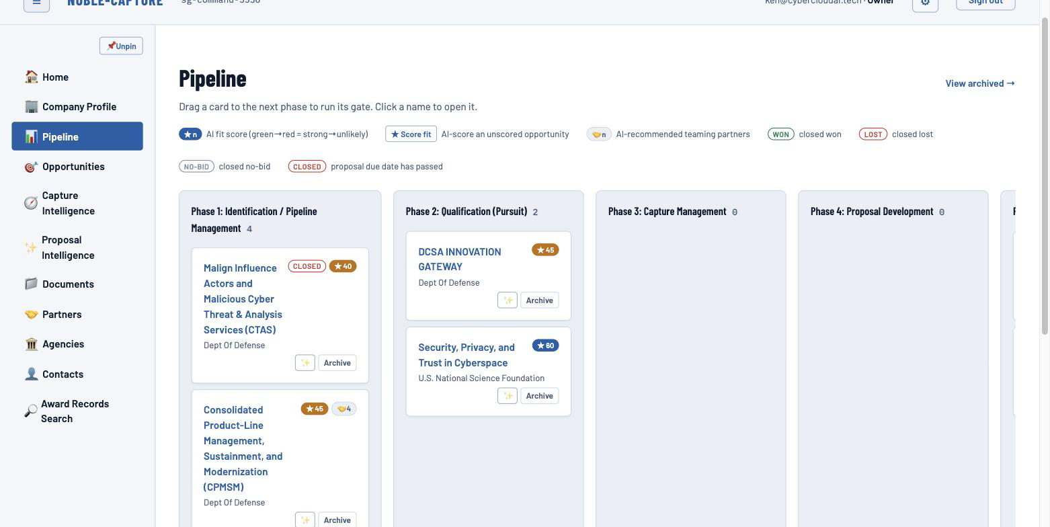
Task: Click the Partners handshake icon
Action: click(31, 314)
